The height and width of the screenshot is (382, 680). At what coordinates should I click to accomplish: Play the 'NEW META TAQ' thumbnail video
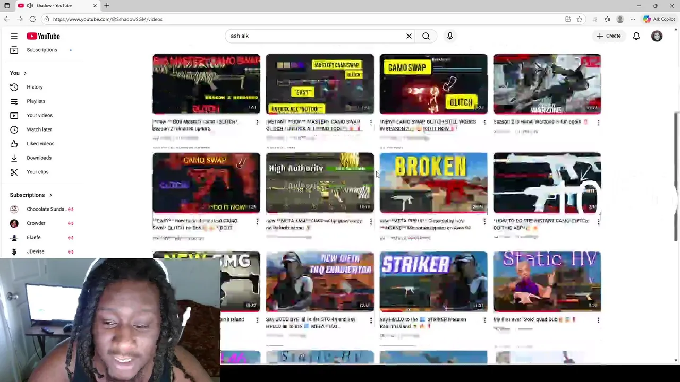[320, 282]
